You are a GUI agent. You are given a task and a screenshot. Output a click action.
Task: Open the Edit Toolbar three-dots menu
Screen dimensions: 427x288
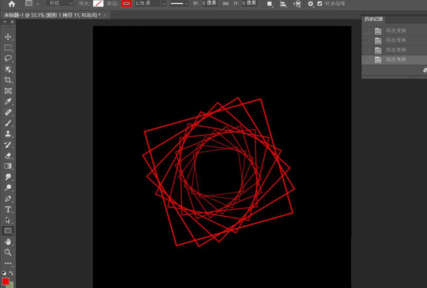click(8, 263)
